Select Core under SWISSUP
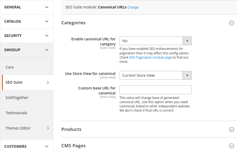Viewport: 237px width, 153px height. point(9,67)
